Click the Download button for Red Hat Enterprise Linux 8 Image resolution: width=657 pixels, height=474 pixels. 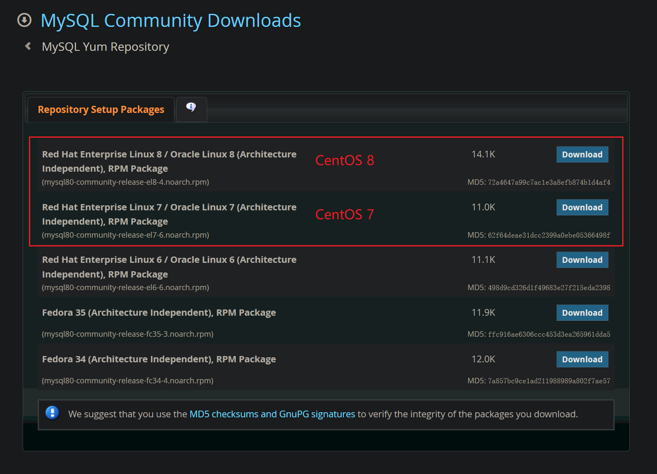pyautogui.click(x=582, y=154)
